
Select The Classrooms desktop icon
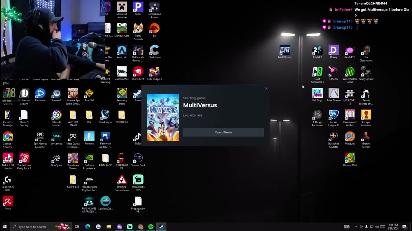[366, 53]
